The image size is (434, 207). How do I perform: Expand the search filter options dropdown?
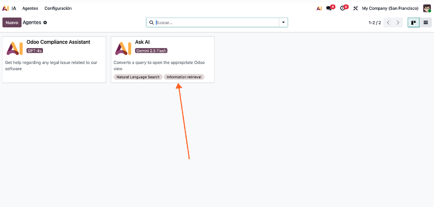click(283, 22)
